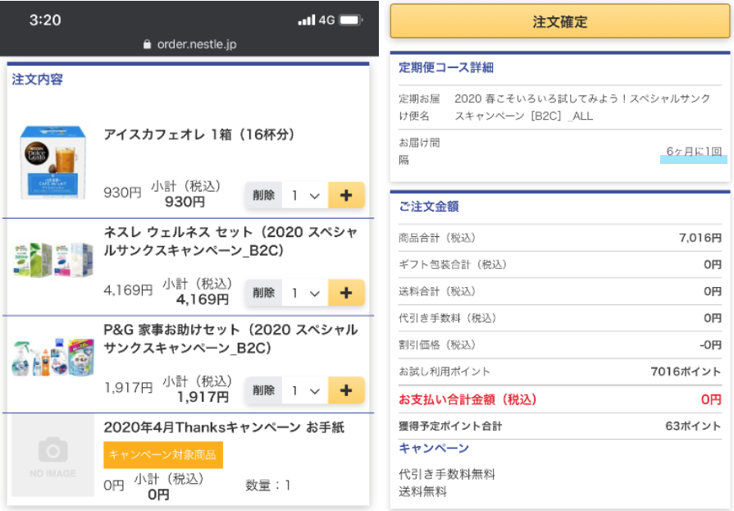Viewport: 734px width, 511px height.
Task: Tap the アイスカフェオレ product image
Action: point(52,162)
